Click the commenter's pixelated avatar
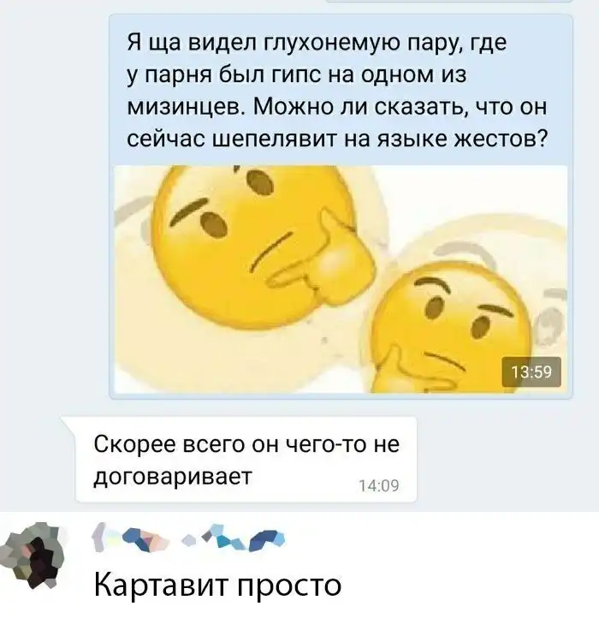599x618 pixels. 33,556
